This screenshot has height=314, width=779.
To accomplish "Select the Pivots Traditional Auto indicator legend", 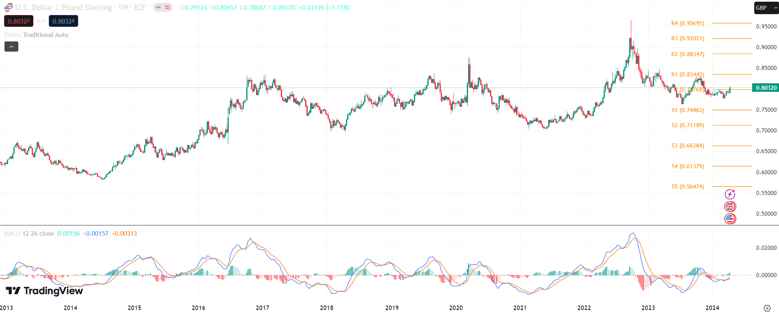I will 37,35.
